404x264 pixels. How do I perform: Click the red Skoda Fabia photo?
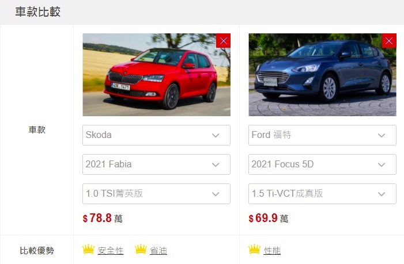tap(156, 75)
